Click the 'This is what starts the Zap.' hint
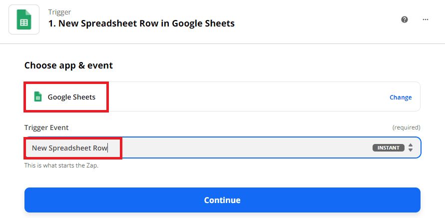This screenshot has height=218, width=445. point(61,165)
